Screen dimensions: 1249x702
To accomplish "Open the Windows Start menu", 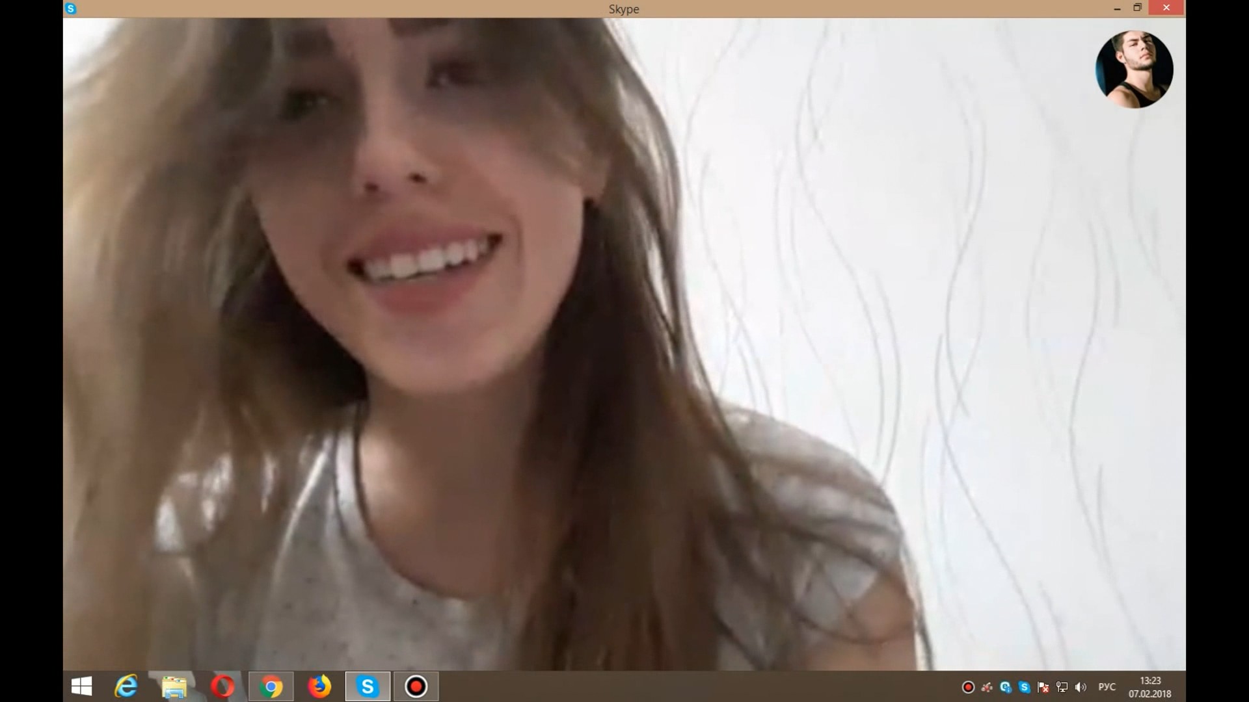I will pos(81,686).
